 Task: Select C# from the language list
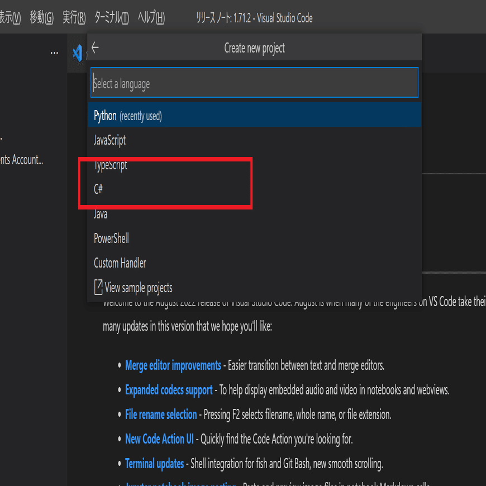(98, 189)
